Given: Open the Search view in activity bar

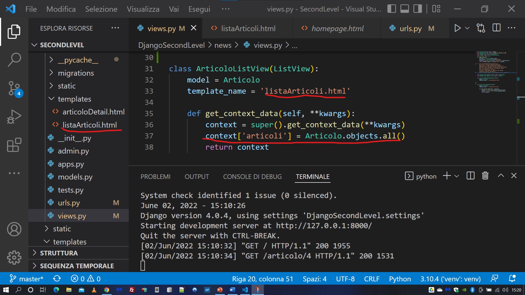Looking at the screenshot, I should (x=14, y=60).
